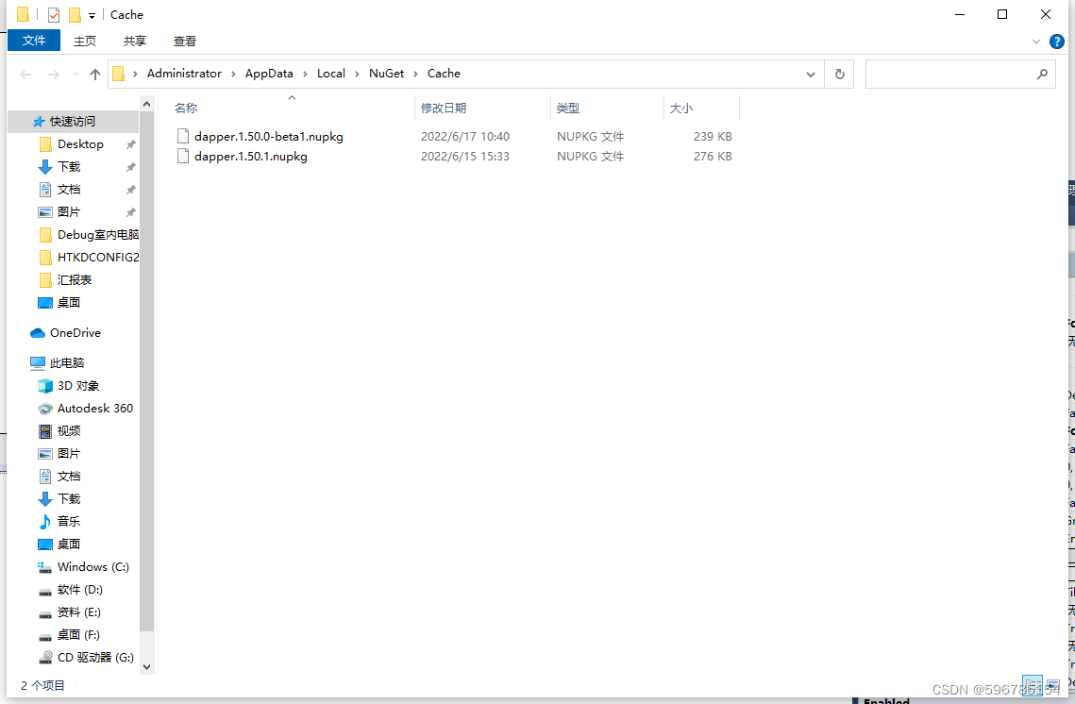Switch to the 查看 ribbon tab

point(184,42)
